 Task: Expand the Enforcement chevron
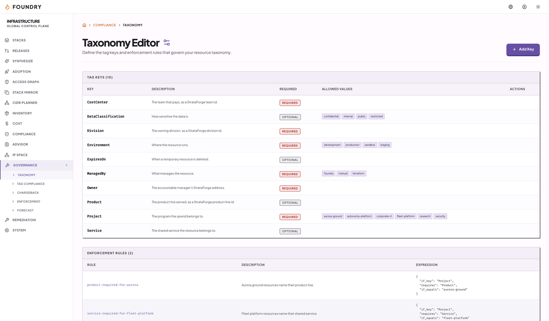click(13, 202)
